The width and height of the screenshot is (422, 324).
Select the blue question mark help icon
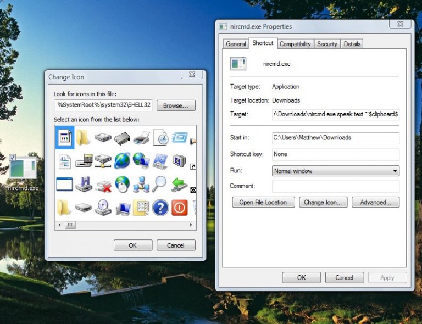[160, 208]
